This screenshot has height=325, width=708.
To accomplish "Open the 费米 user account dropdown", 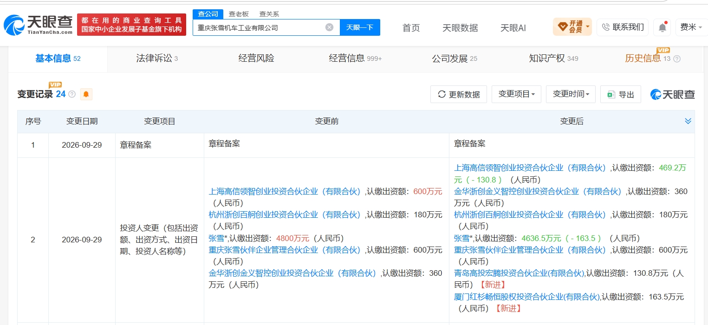I will [x=691, y=27].
